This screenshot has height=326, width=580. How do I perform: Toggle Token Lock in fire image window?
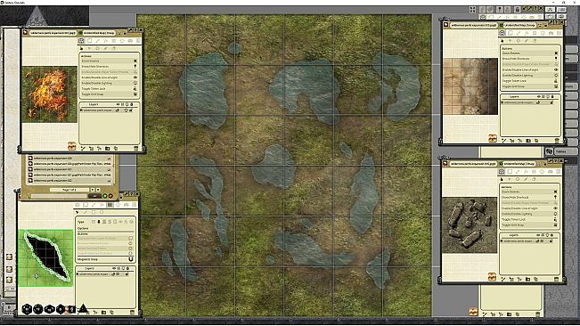pyautogui.click(x=135, y=89)
